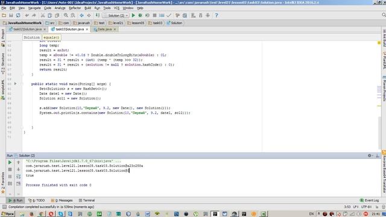
Task: Click the Windows Start button
Action: tap(7, 214)
